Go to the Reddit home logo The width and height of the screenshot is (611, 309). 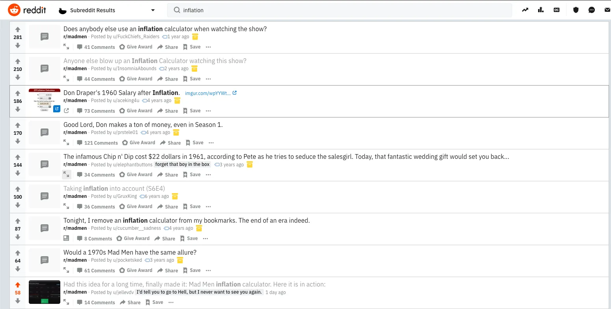(27, 10)
